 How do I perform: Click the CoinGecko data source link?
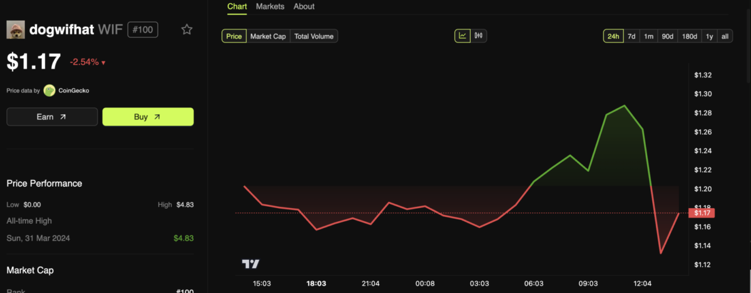tap(73, 91)
